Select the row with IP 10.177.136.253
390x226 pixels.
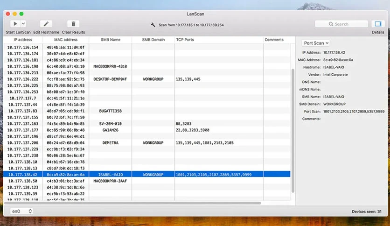click(x=147, y=92)
